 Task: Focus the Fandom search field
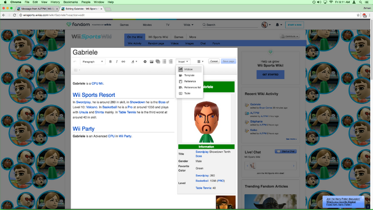(x=230, y=24)
